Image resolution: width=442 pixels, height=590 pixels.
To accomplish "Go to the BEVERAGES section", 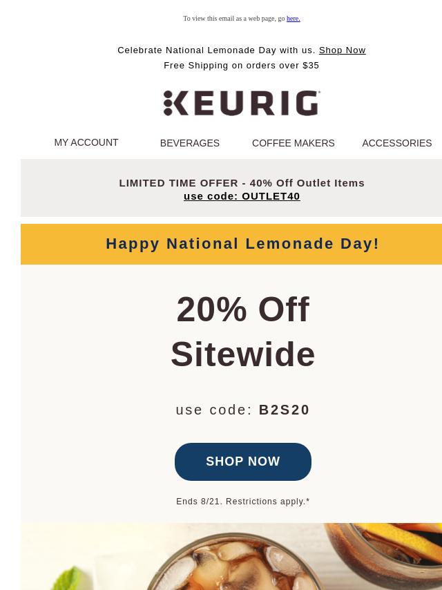I will tap(190, 143).
